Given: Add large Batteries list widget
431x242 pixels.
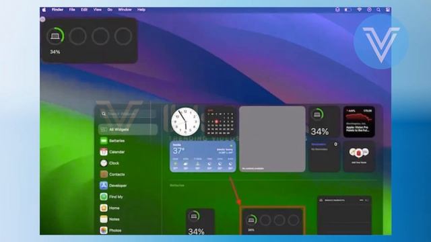Looking at the screenshot, I should tap(344, 215).
